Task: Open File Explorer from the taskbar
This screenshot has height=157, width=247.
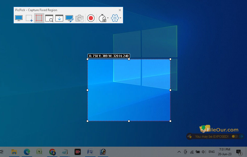Action: click(x=14, y=152)
